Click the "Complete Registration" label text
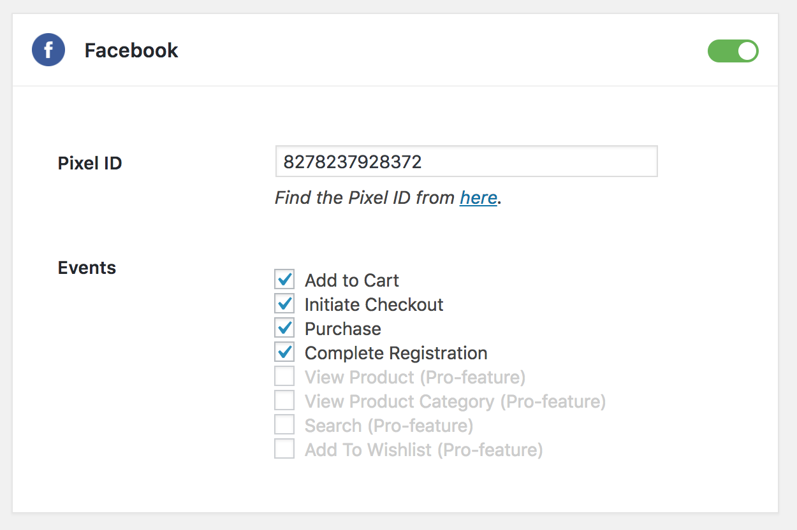The height and width of the screenshot is (530, 797). (x=395, y=353)
